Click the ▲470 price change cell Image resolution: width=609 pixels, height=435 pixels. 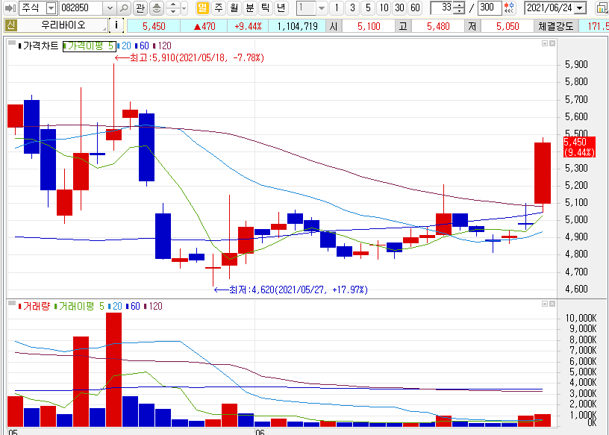pos(204,26)
